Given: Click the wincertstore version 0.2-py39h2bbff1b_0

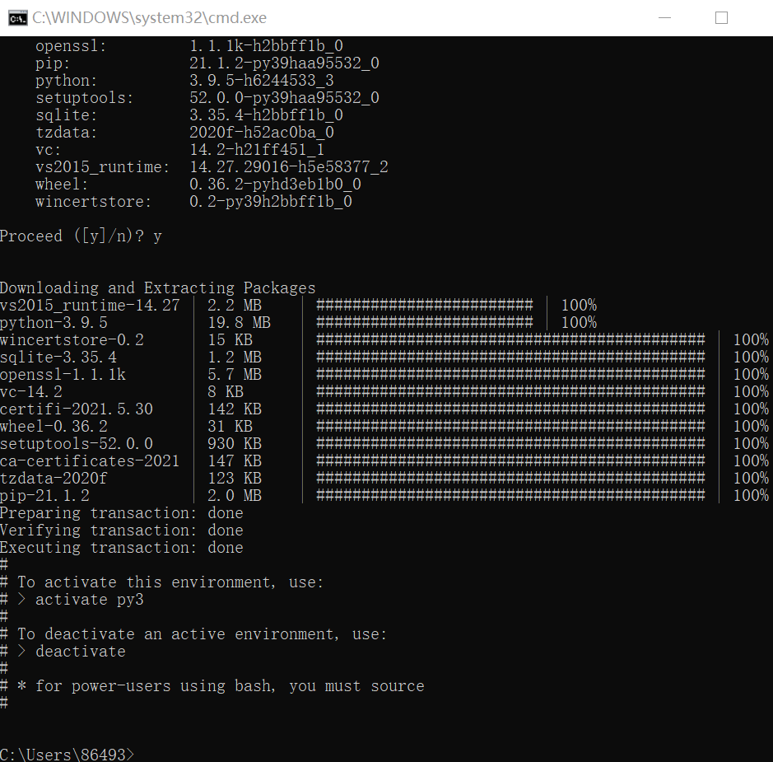Looking at the screenshot, I should (271, 201).
